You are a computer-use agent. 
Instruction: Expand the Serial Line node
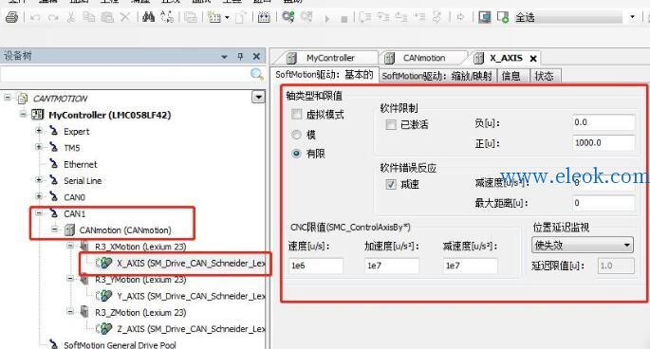click(39, 180)
